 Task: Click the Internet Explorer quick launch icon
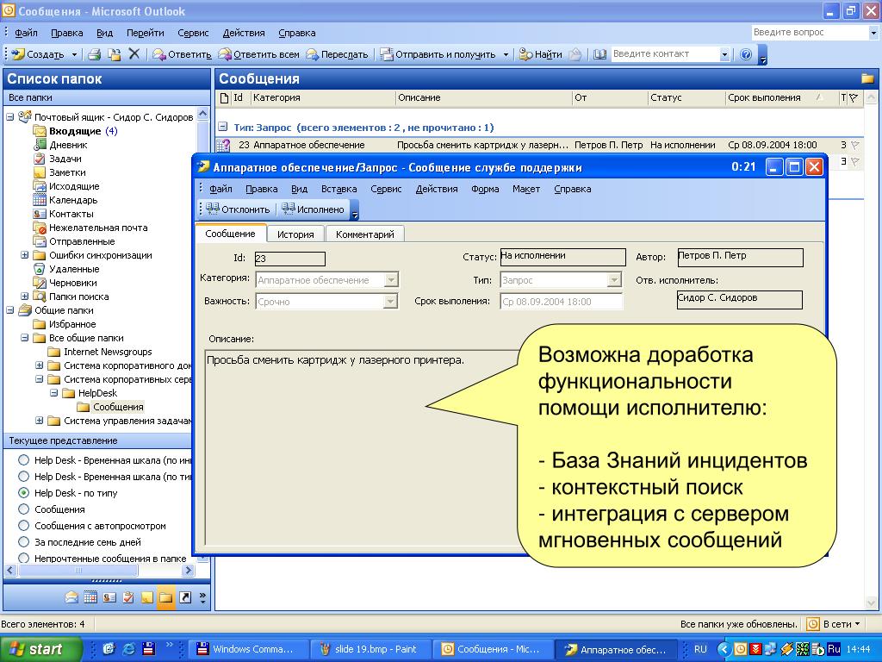[x=129, y=649]
